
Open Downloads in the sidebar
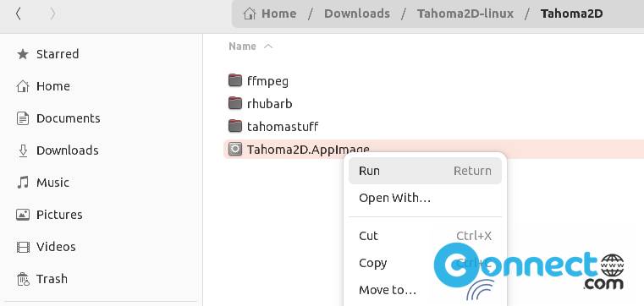click(x=68, y=150)
